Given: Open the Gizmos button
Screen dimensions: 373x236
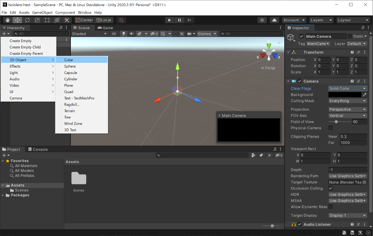Looking at the screenshot, I should pos(204,34).
